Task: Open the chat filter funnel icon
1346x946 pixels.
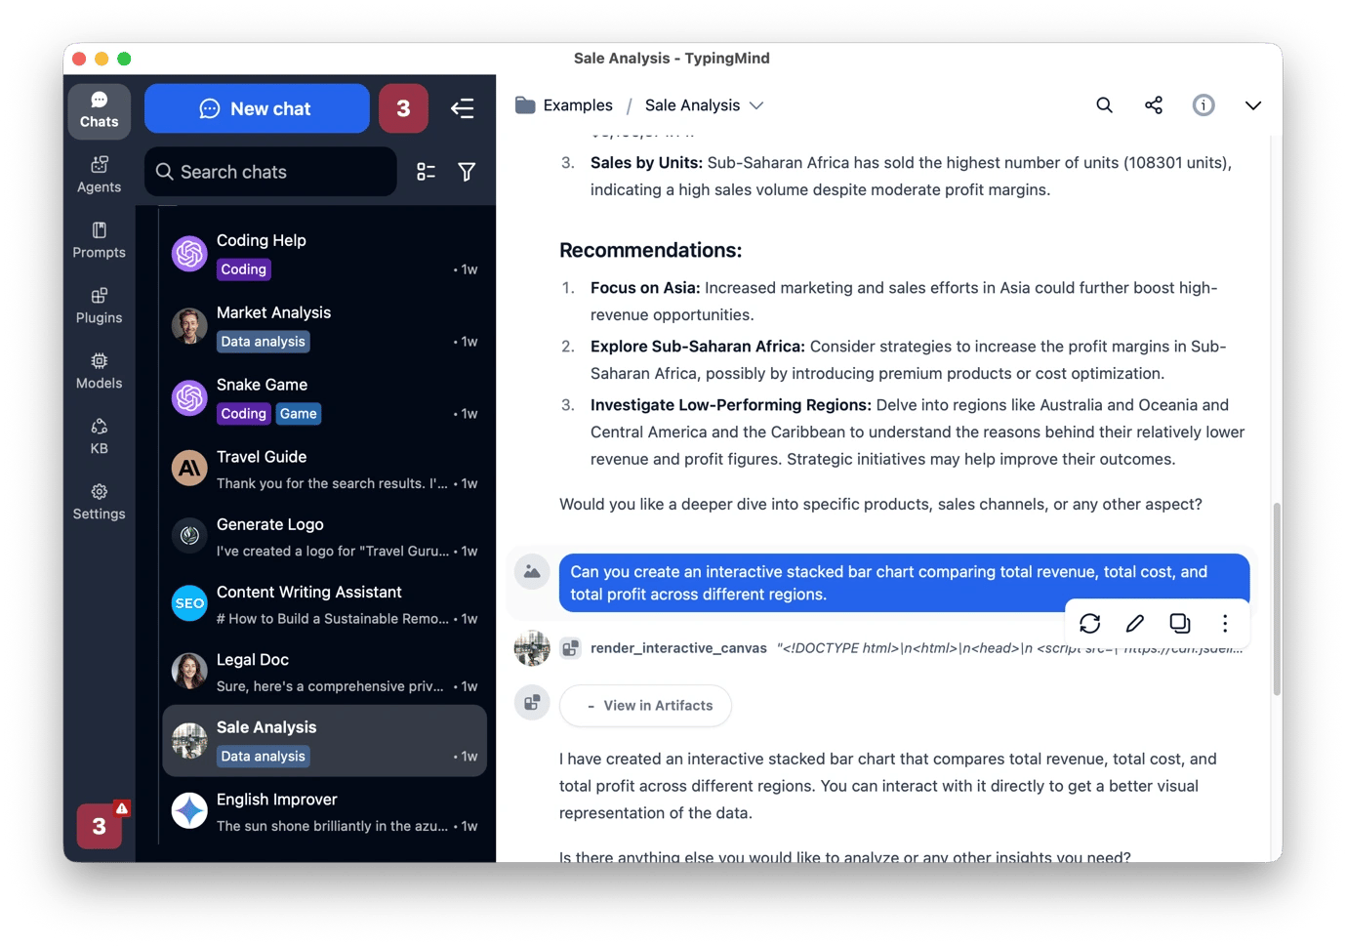Action: tap(467, 172)
